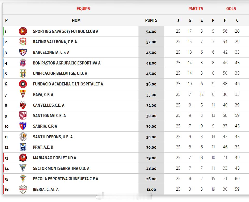The height and width of the screenshot is (202, 249).
Task: Click Racing Vallbona team crest
Action: click(x=23, y=42)
